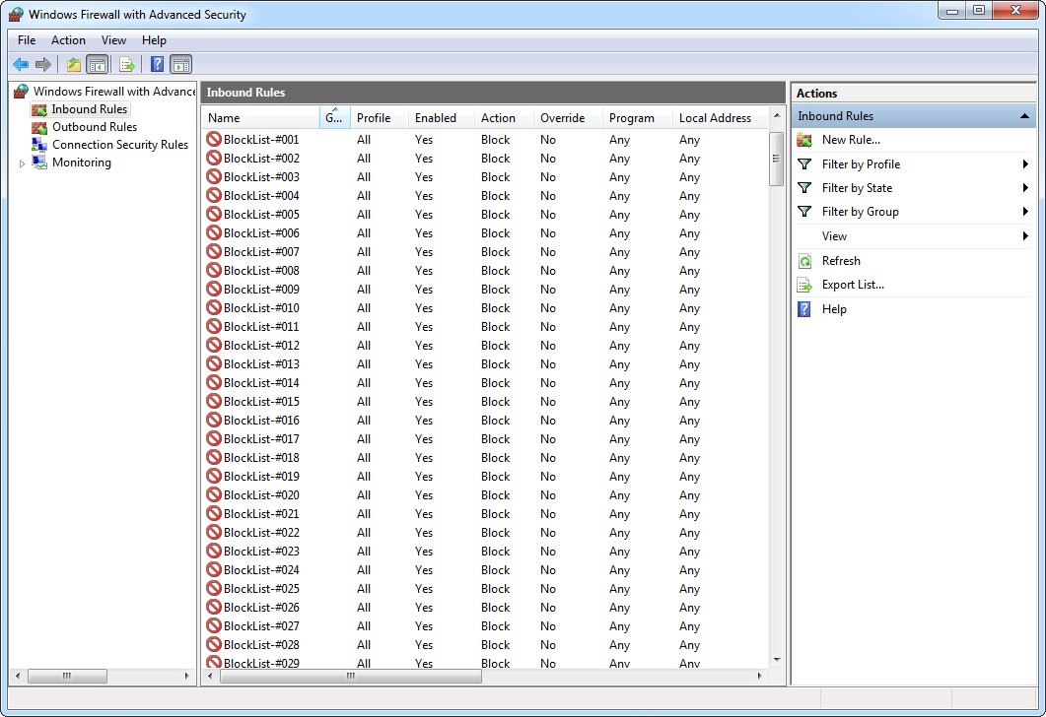Screen dimensions: 1046x717
Task: Collapse the Inbound Rules actions section
Action: (x=1024, y=116)
